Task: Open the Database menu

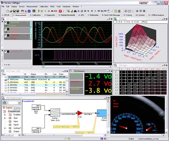Action: point(67,7)
